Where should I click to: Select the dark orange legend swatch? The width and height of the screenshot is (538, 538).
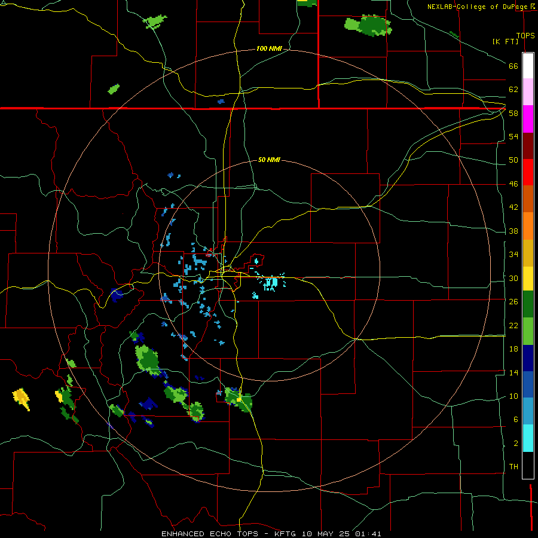point(528,198)
